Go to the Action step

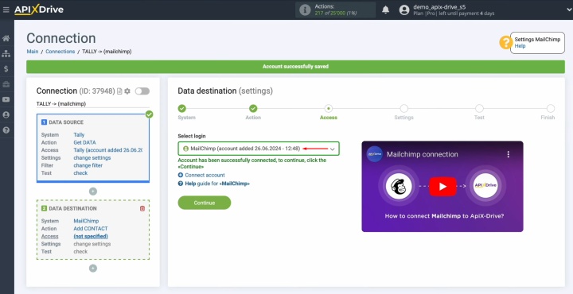tap(253, 108)
